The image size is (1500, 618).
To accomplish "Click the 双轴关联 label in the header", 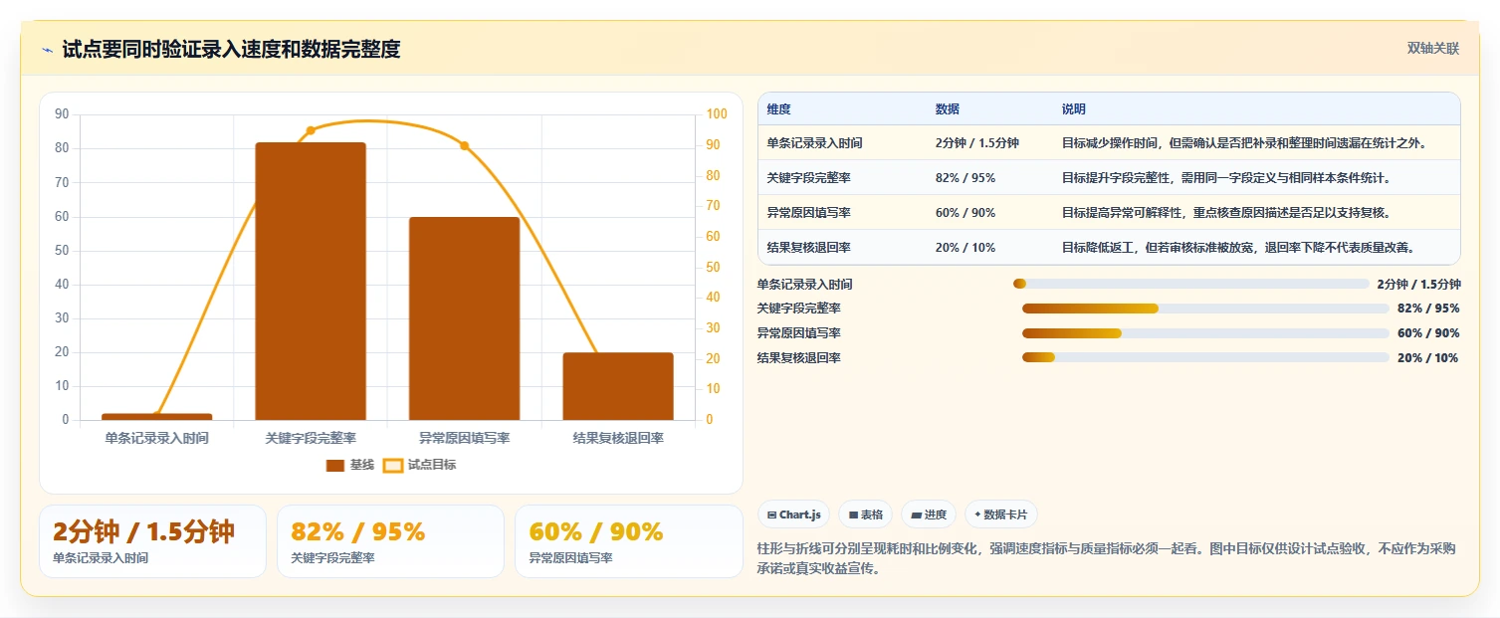I will (1432, 49).
